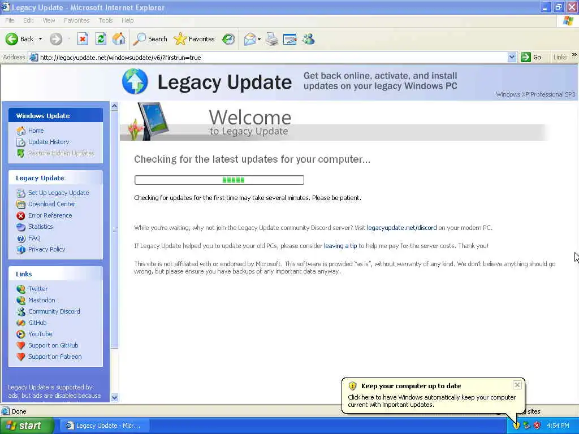
Task: Open the Search pane
Action: click(x=150, y=39)
